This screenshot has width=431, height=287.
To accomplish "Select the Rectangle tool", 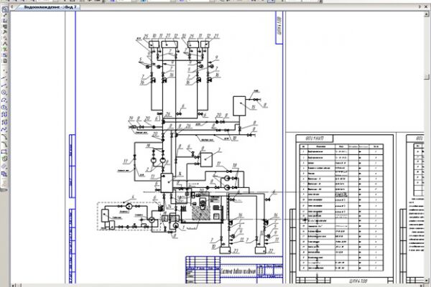I will [4, 151].
